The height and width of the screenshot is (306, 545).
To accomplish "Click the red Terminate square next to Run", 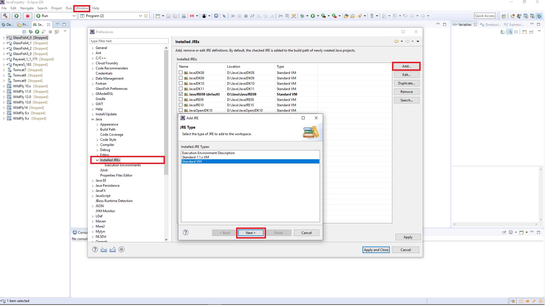I will (x=28, y=16).
